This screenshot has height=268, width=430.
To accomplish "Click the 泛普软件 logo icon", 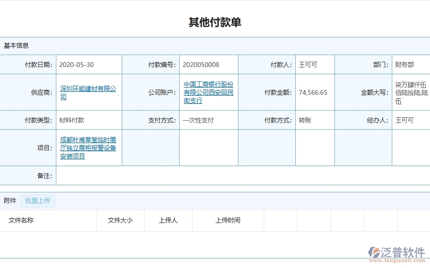I will click(x=374, y=253).
